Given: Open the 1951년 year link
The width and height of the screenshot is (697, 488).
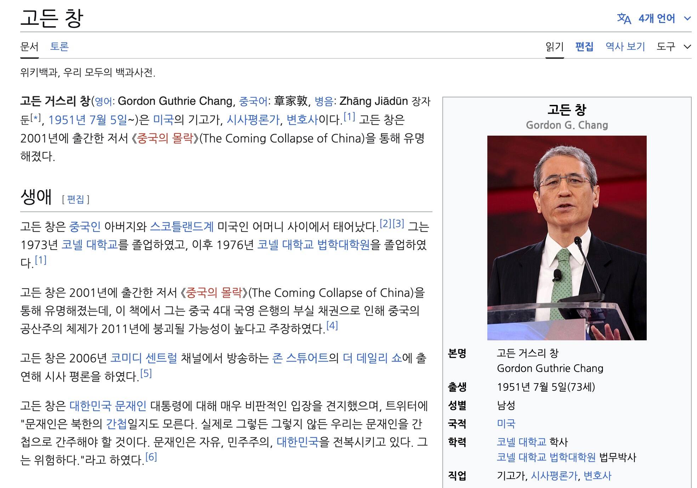Looking at the screenshot, I should [x=67, y=120].
